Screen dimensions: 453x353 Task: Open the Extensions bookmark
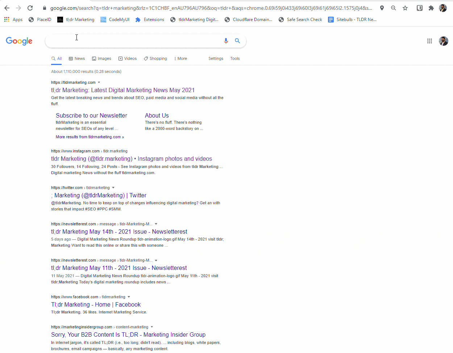click(150, 20)
